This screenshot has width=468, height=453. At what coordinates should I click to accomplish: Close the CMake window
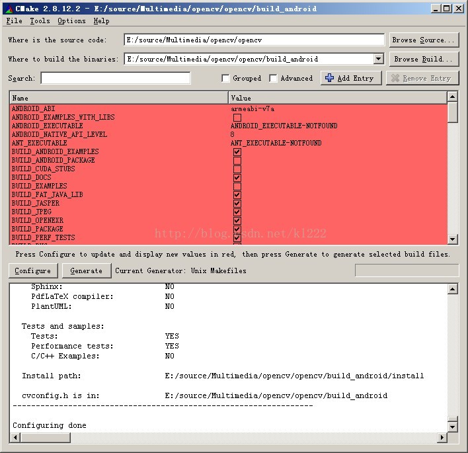tap(459, 9)
